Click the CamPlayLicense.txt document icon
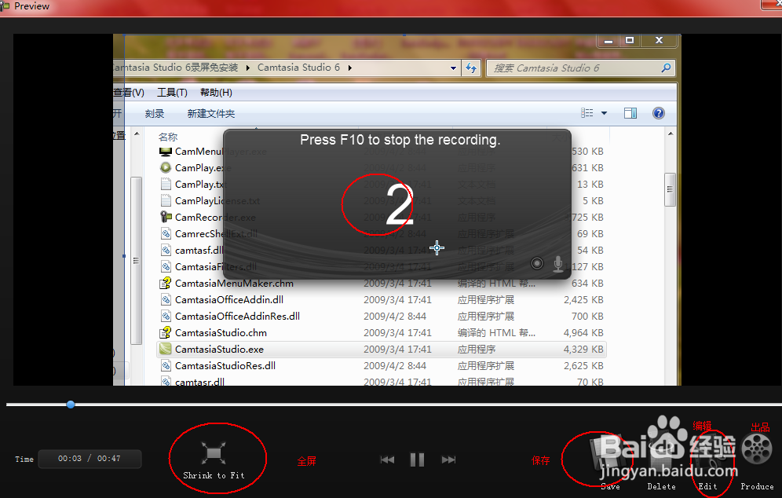This screenshot has width=782, height=498. pyautogui.click(x=166, y=200)
